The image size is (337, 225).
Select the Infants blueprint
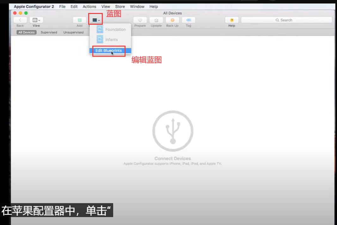[x=110, y=40]
